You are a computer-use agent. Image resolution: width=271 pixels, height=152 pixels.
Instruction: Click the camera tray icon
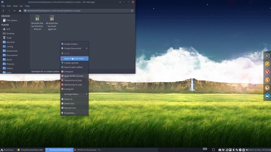coord(220,150)
